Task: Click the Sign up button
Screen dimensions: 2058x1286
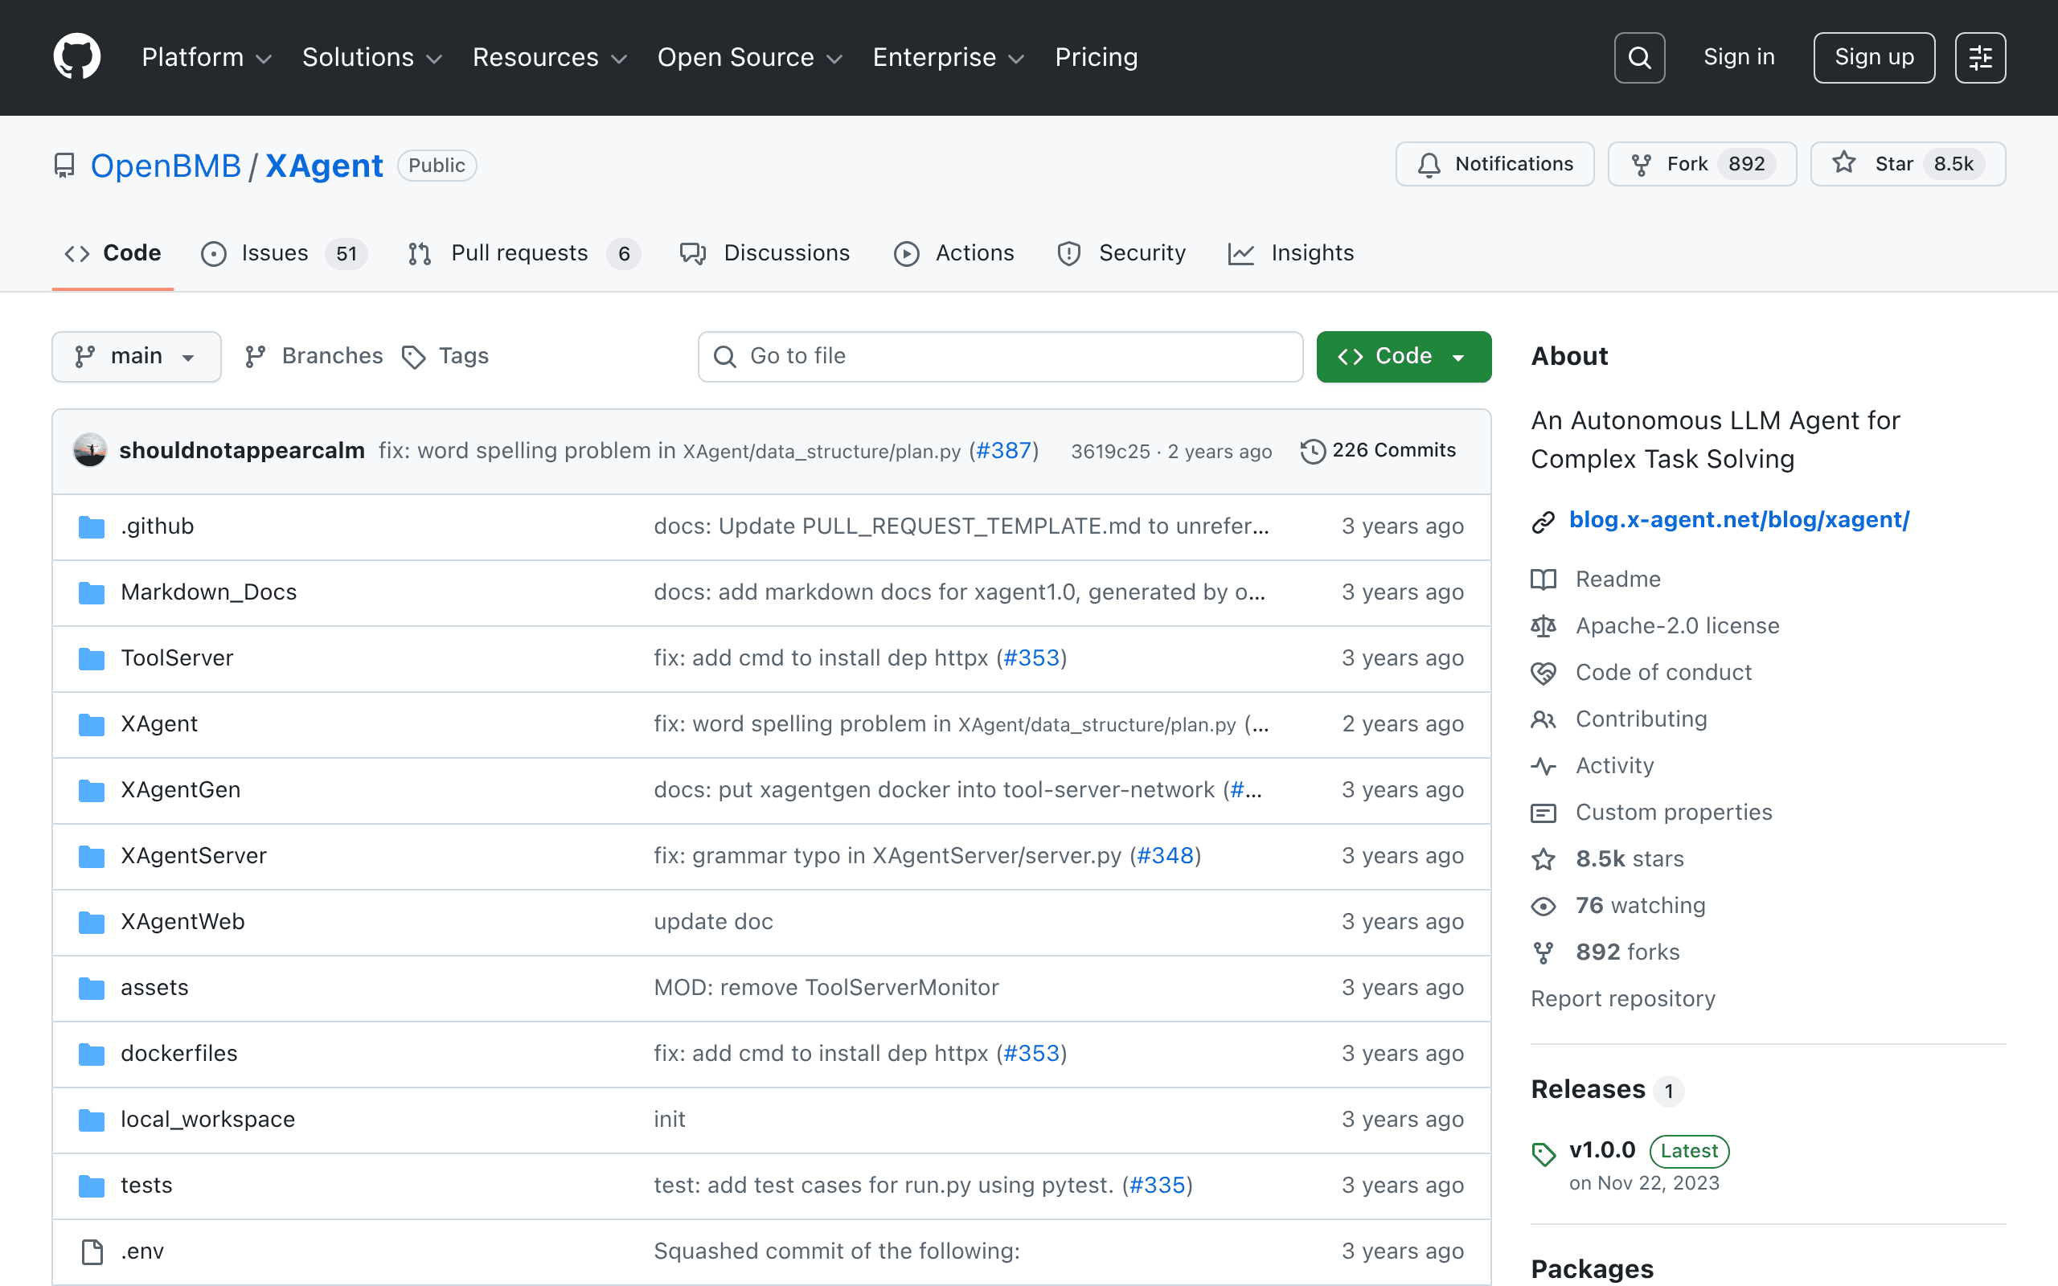Action: 1873,58
